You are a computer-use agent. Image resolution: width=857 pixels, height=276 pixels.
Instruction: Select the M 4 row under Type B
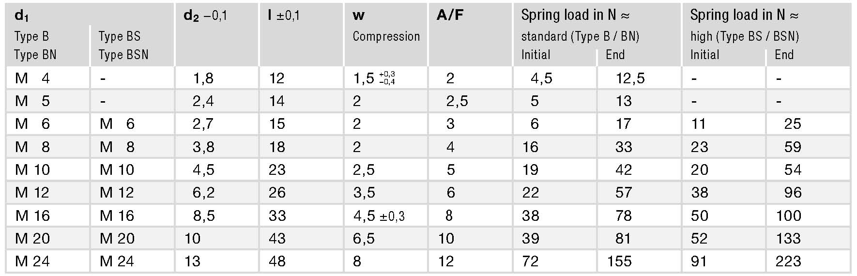(x=32, y=78)
